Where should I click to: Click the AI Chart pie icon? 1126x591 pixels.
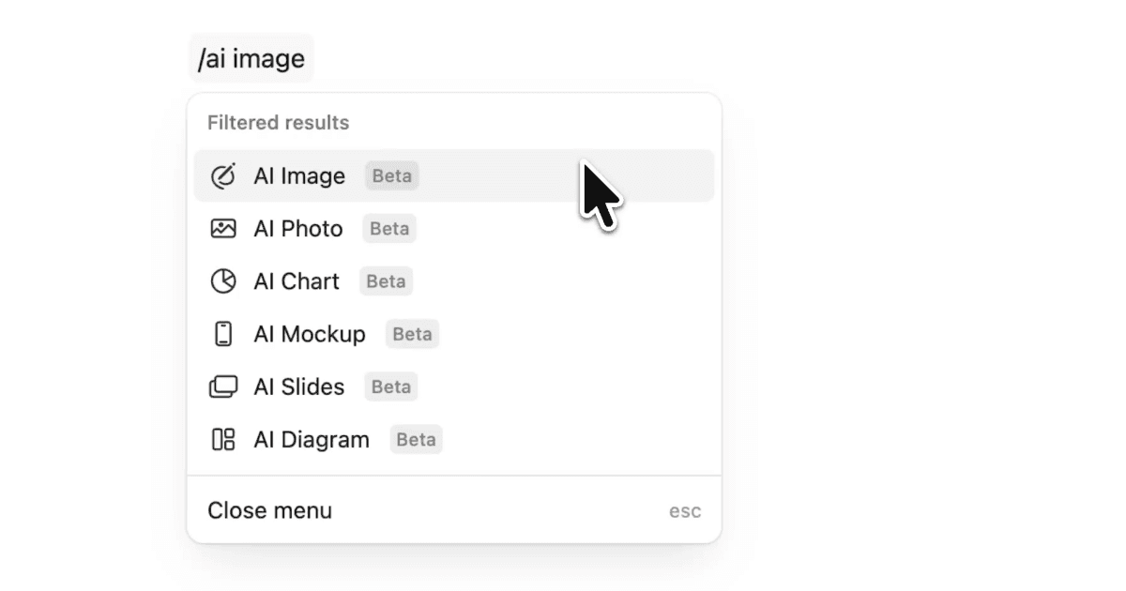[x=223, y=280]
